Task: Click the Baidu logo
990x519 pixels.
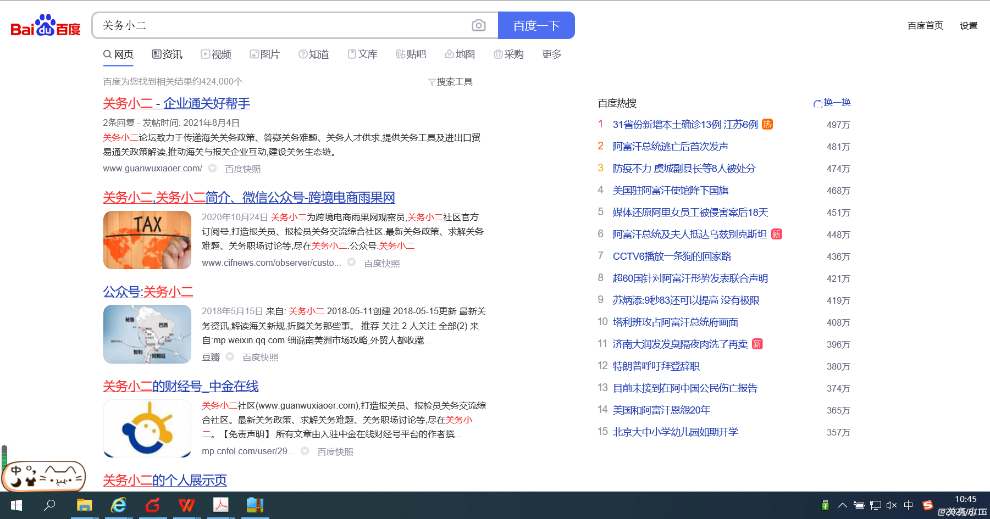Action: click(46, 25)
